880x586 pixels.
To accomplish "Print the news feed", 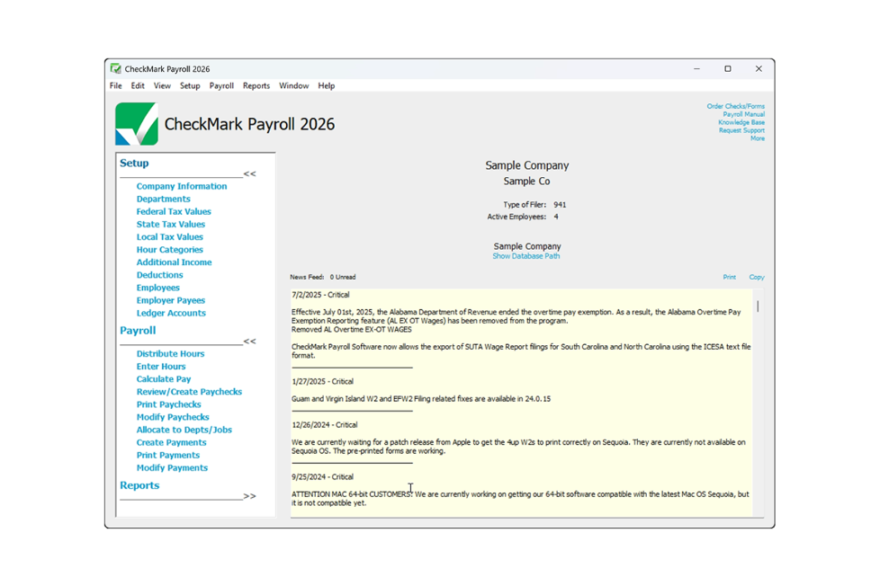I will tap(729, 277).
